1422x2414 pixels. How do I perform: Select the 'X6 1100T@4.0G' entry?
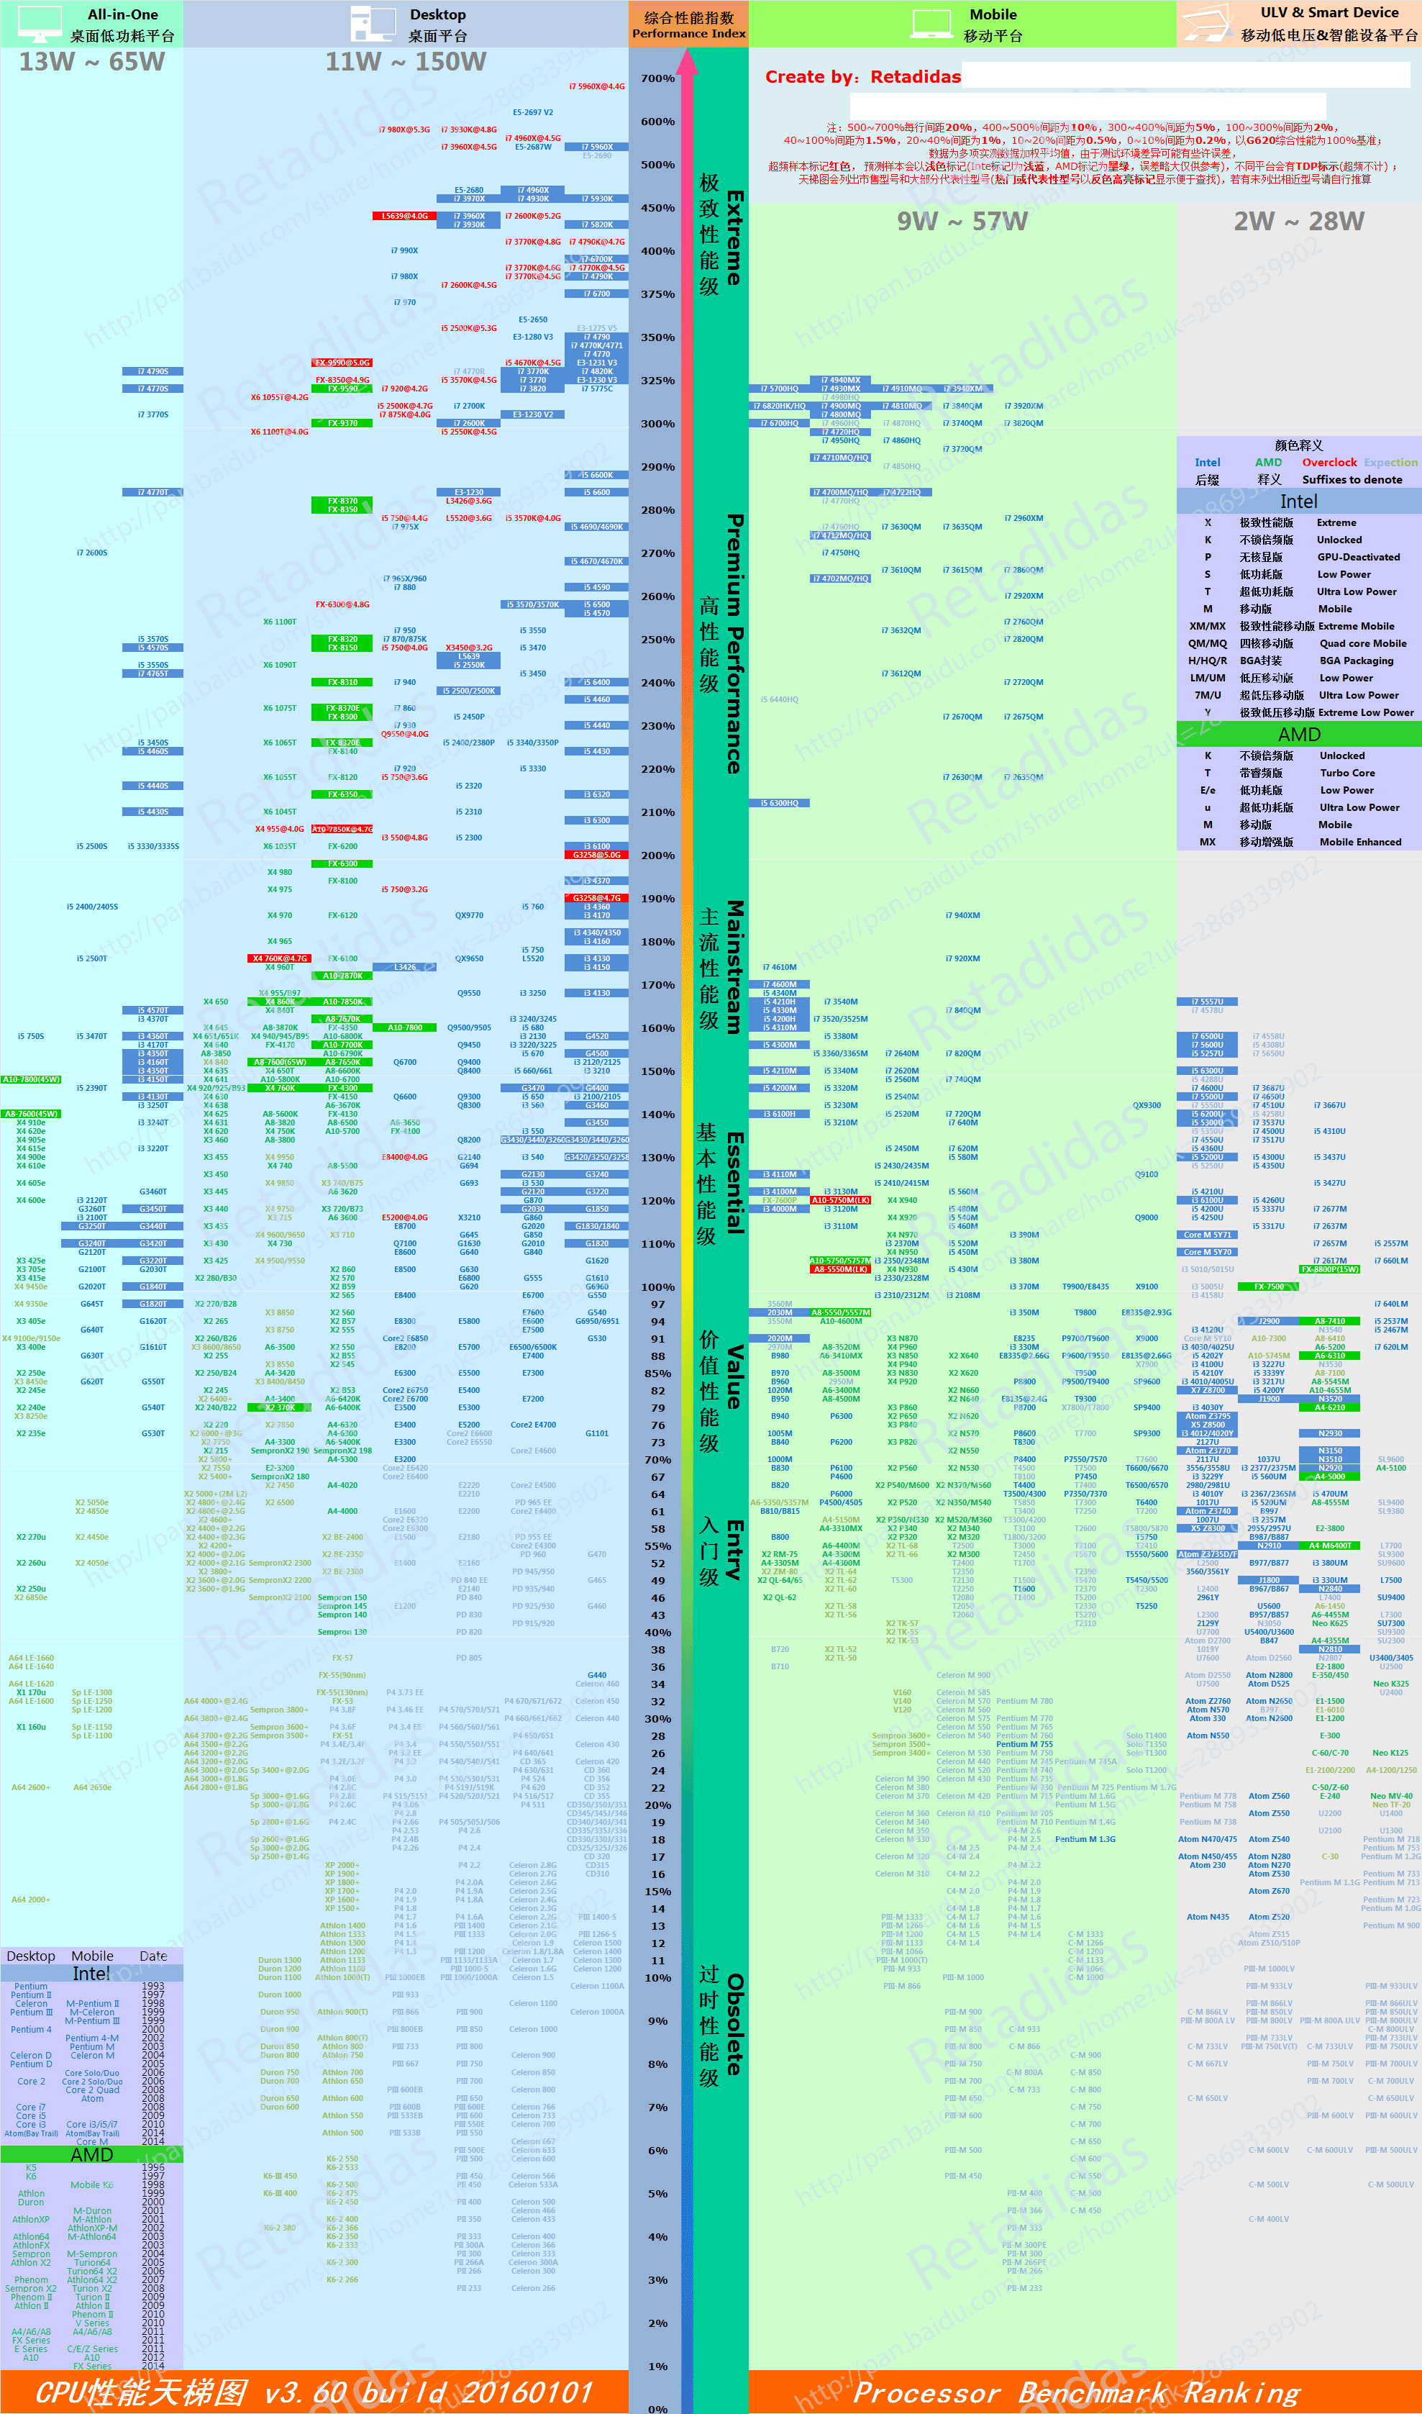click(x=280, y=431)
